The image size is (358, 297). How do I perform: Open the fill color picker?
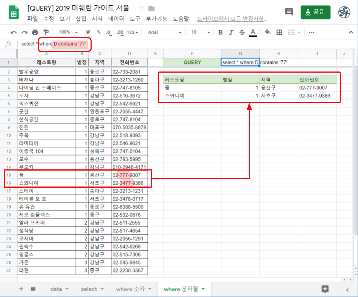pos(267,32)
